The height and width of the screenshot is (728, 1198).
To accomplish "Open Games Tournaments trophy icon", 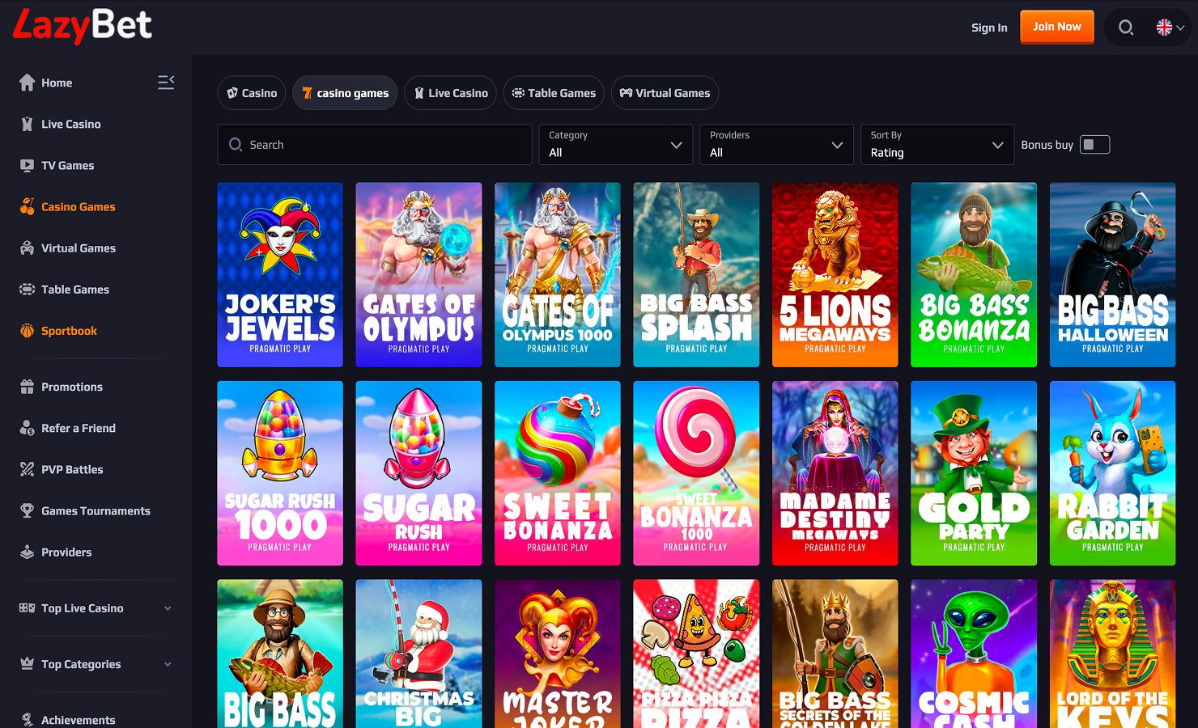I will coord(27,510).
